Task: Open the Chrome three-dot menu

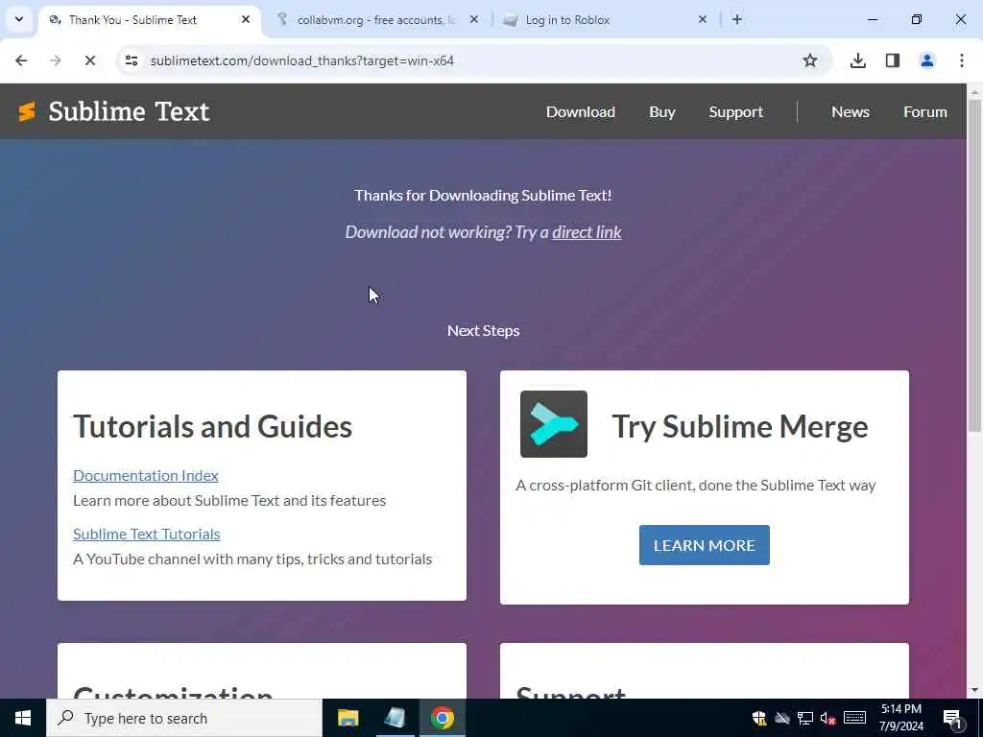Action: pyautogui.click(x=962, y=60)
